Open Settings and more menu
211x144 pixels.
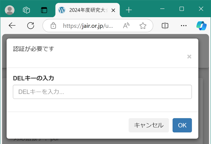183,26
